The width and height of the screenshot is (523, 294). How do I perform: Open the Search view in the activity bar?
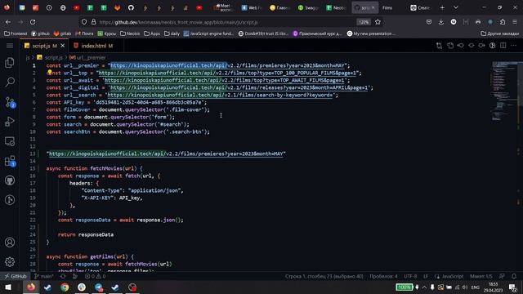(10, 82)
